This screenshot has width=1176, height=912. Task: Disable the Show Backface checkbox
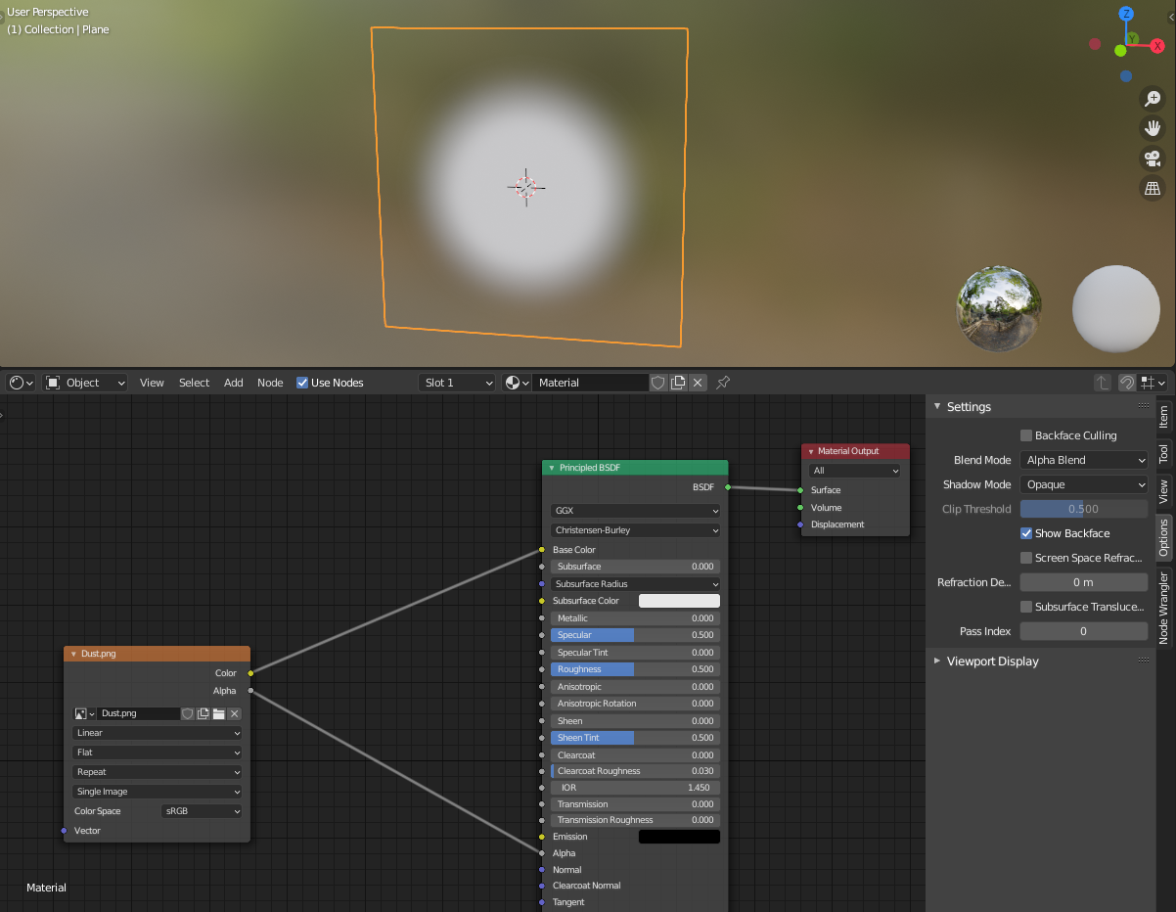click(1026, 533)
